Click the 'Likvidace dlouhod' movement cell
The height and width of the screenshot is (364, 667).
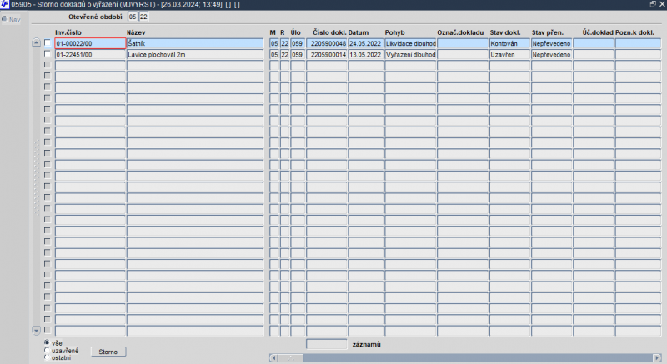[x=410, y=43]
